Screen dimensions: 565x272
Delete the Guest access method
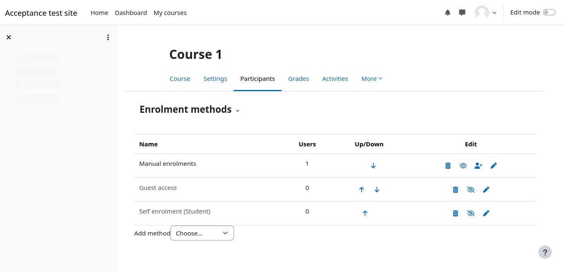pos(456,189)
